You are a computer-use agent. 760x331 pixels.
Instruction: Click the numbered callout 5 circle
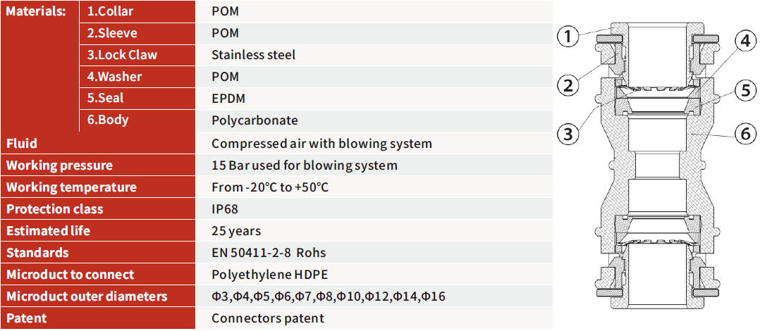[744, 90]
